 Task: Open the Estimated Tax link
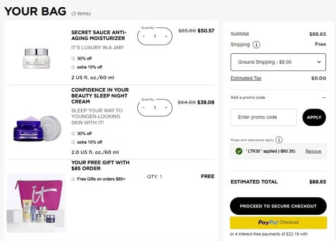click(246, 78)
